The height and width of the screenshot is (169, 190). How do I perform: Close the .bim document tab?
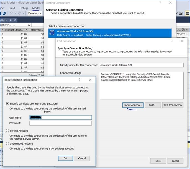click(x=15, y=20)
